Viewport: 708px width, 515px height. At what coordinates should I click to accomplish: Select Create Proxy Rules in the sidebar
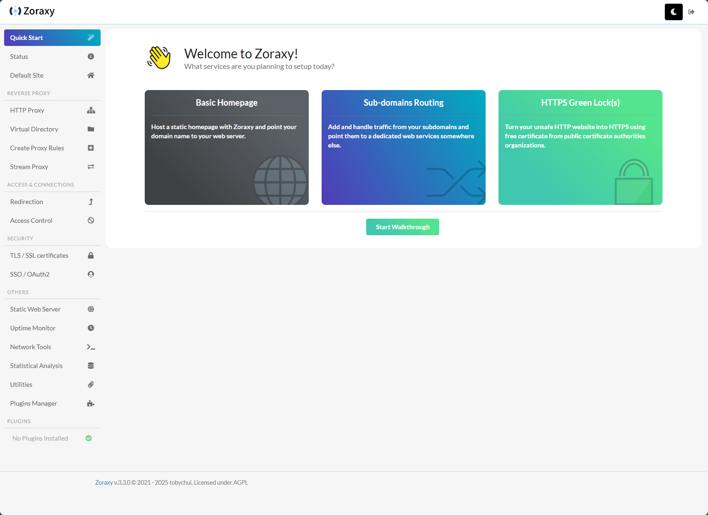(x=52, y=148)
